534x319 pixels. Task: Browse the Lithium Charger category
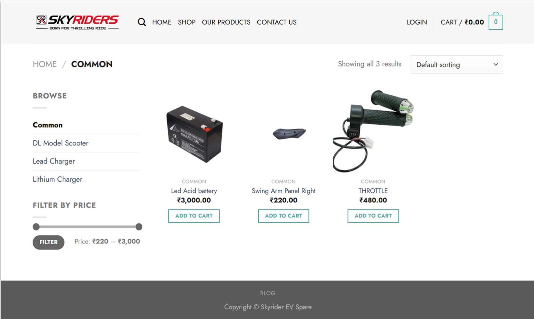click(57, 179)
